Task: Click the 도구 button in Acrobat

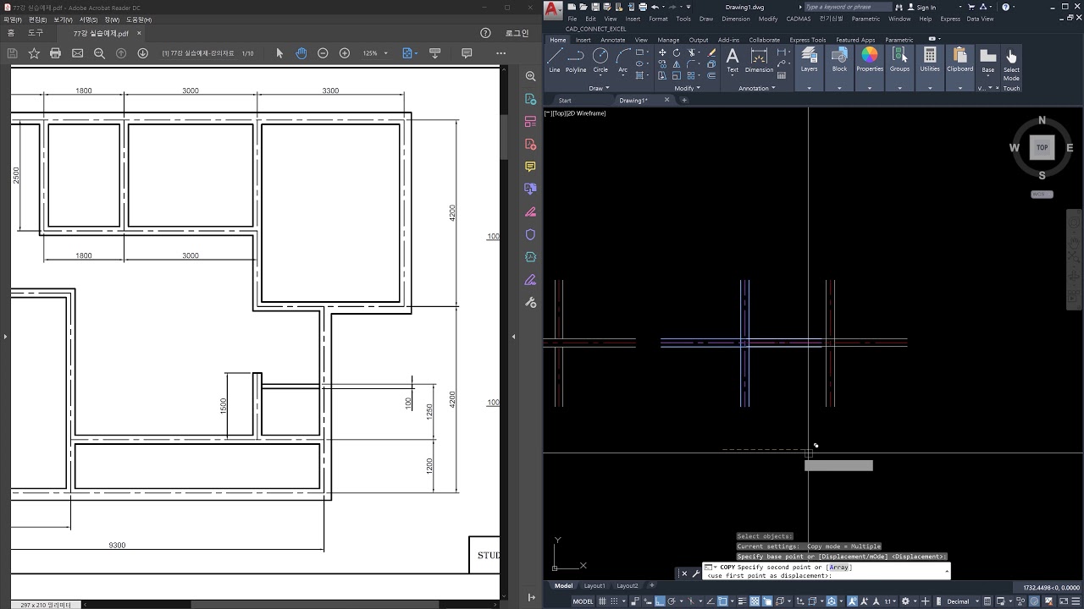Action: click(x=36, y=33)
